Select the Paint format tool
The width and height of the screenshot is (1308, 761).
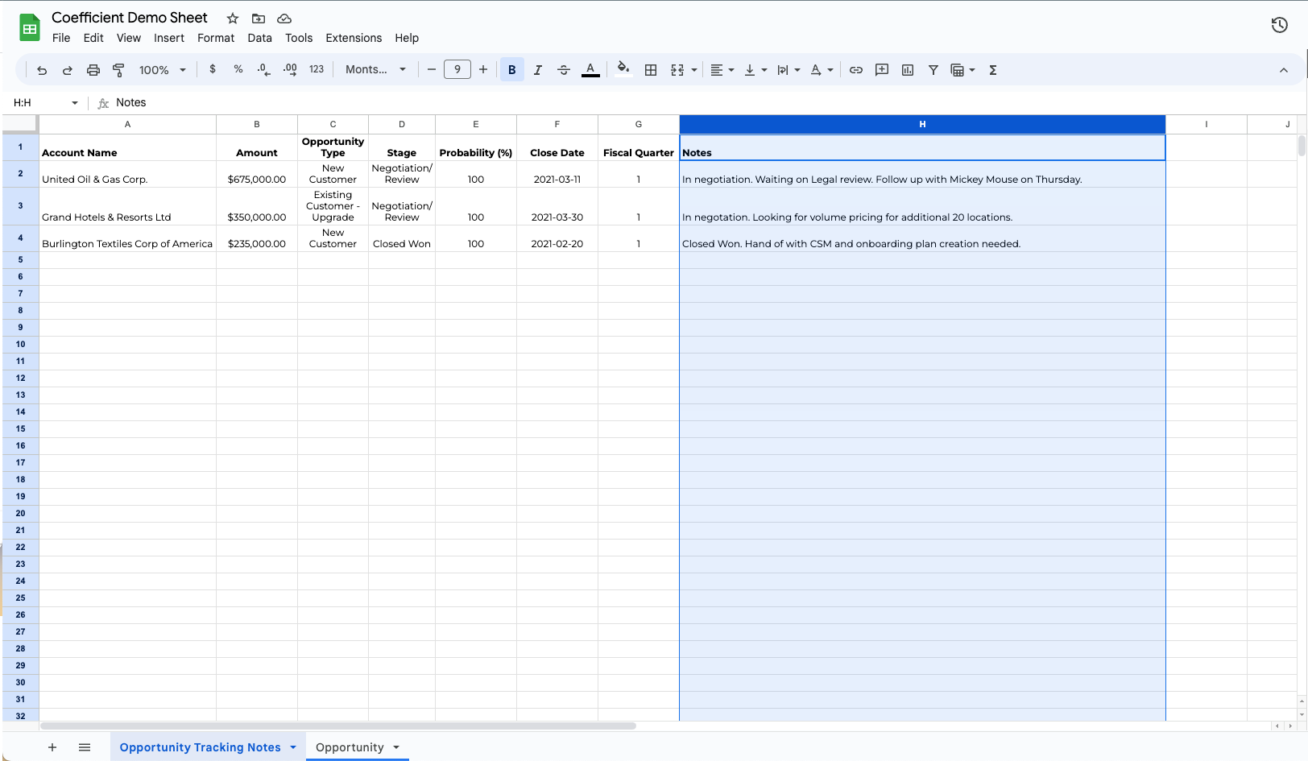[118, 70]
